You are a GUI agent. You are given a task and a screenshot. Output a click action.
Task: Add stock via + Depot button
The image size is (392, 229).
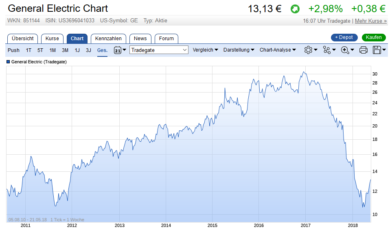click(344, 37)
